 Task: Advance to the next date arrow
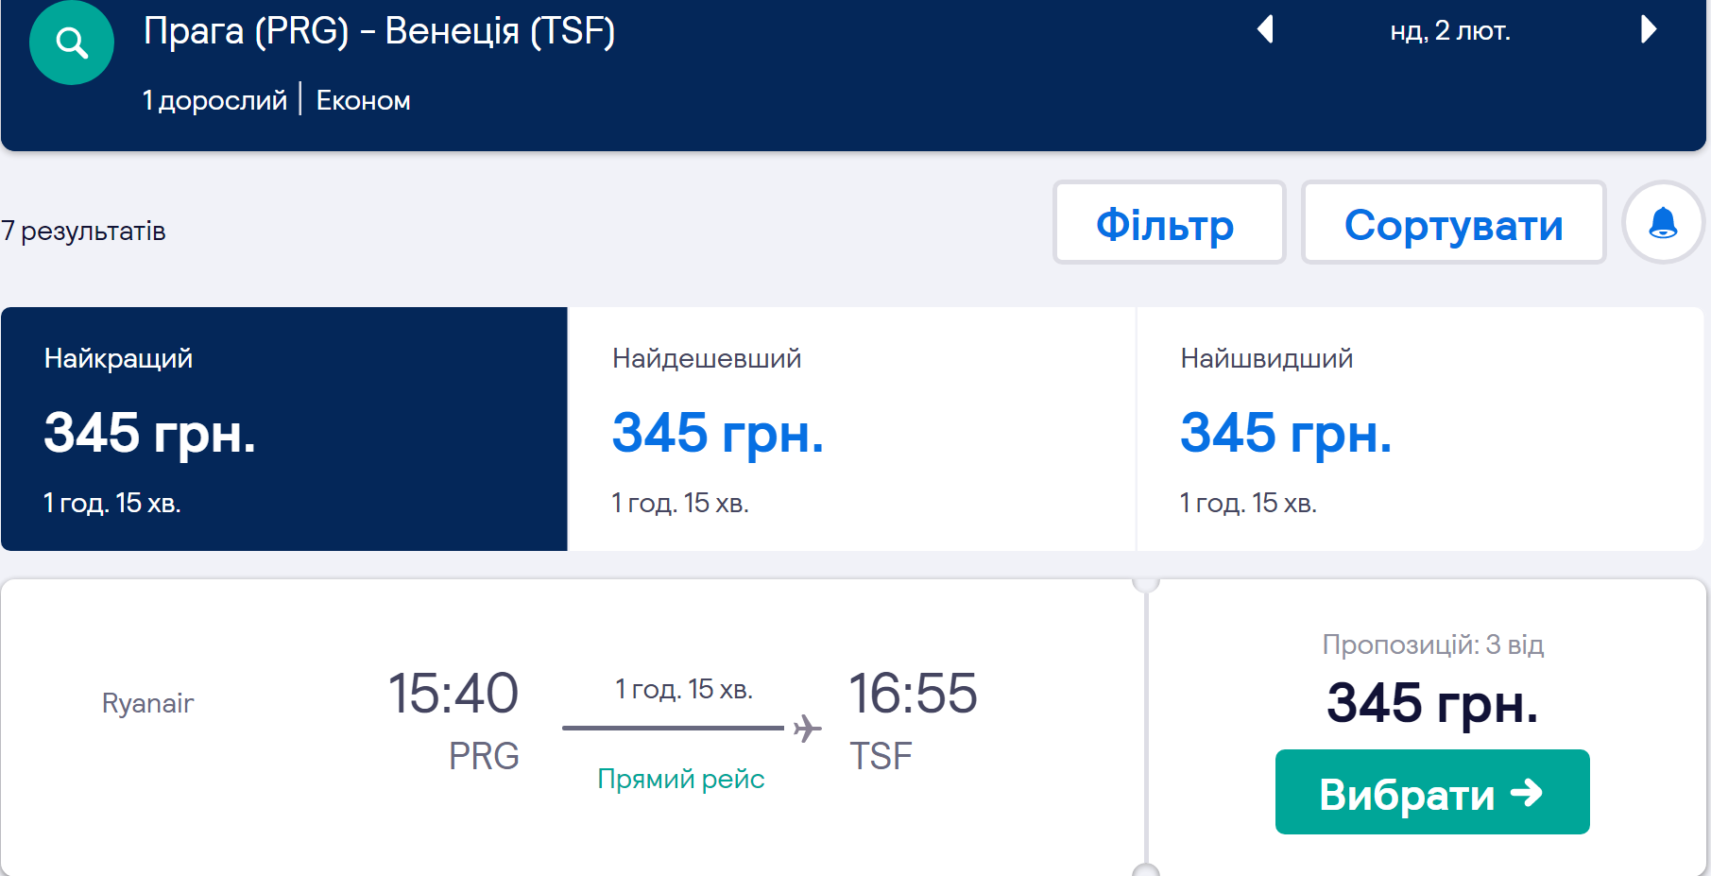click(1649, 30)
